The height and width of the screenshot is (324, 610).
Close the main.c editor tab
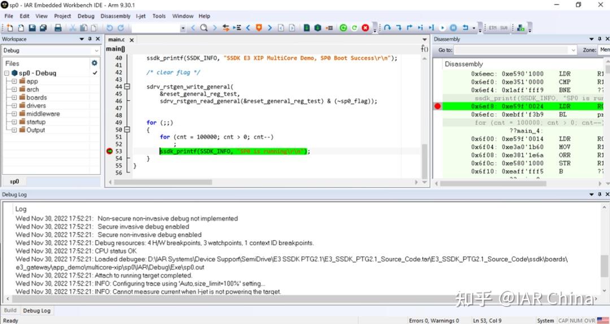point(132,40)
